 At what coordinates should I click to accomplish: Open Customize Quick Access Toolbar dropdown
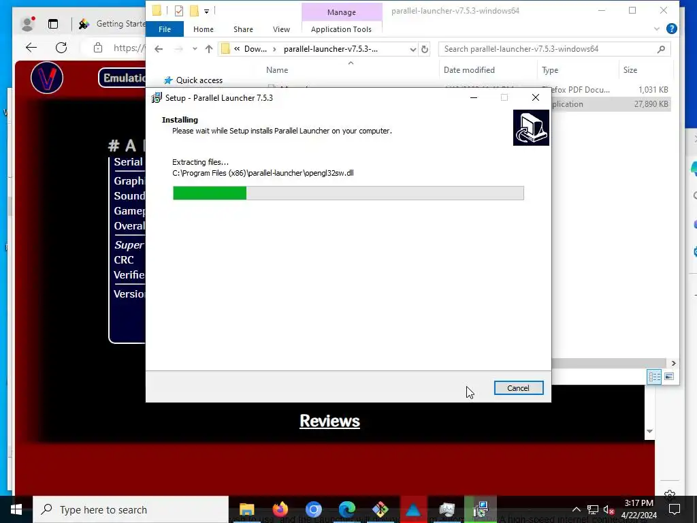[207, 11]
